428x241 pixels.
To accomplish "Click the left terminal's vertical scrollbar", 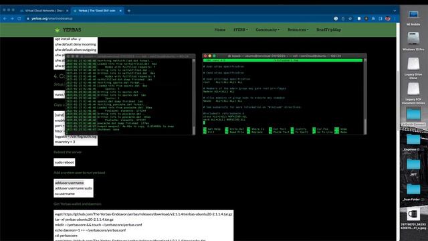I will point(194,96).
